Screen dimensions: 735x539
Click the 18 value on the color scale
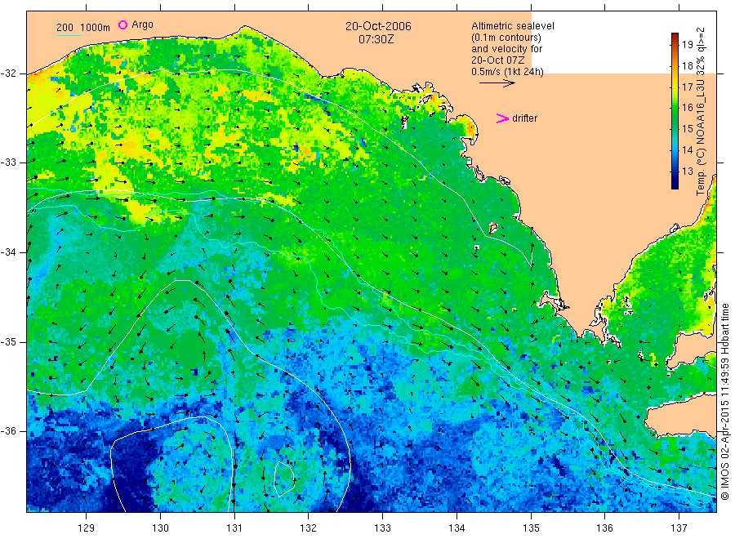(x=687, y=65)
